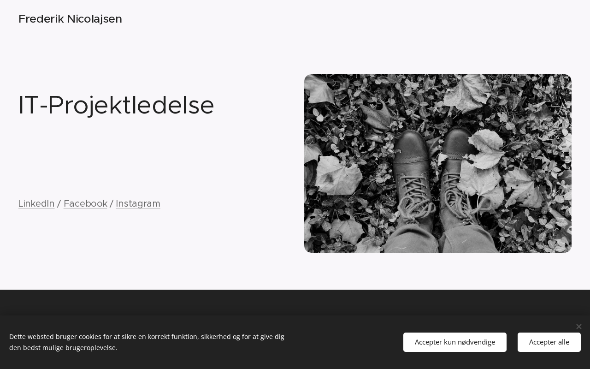590x369 pixels.
Task: Click the Accepter alle button
Action: [549, 342]
